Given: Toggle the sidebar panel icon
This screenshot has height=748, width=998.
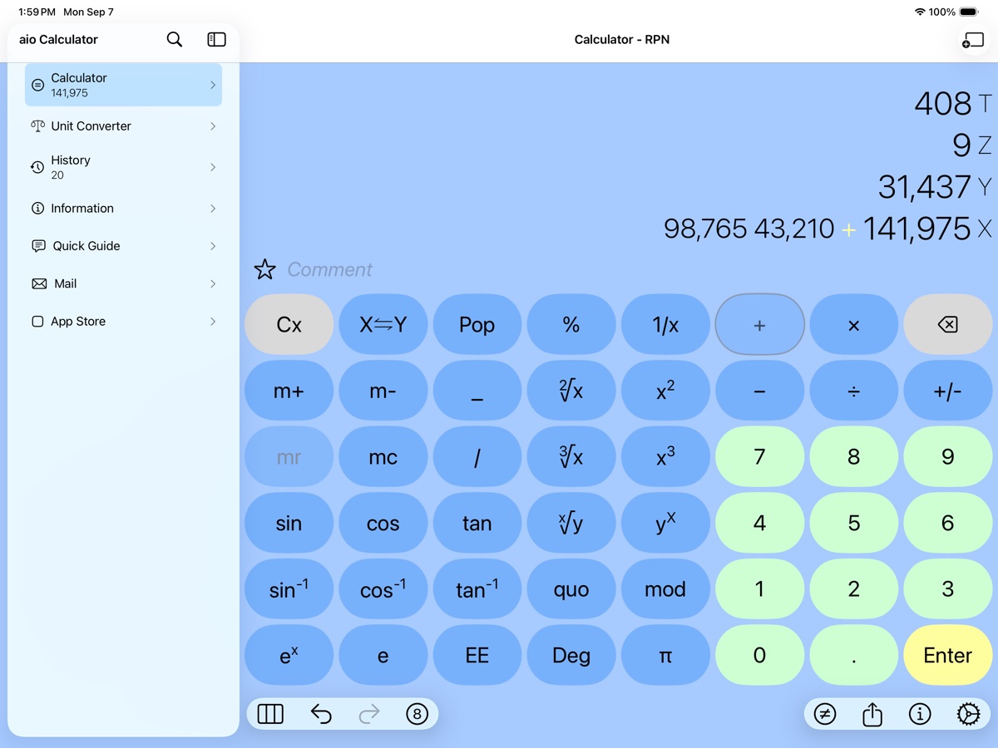Looking at the screenshot, I should pos(216,39).
